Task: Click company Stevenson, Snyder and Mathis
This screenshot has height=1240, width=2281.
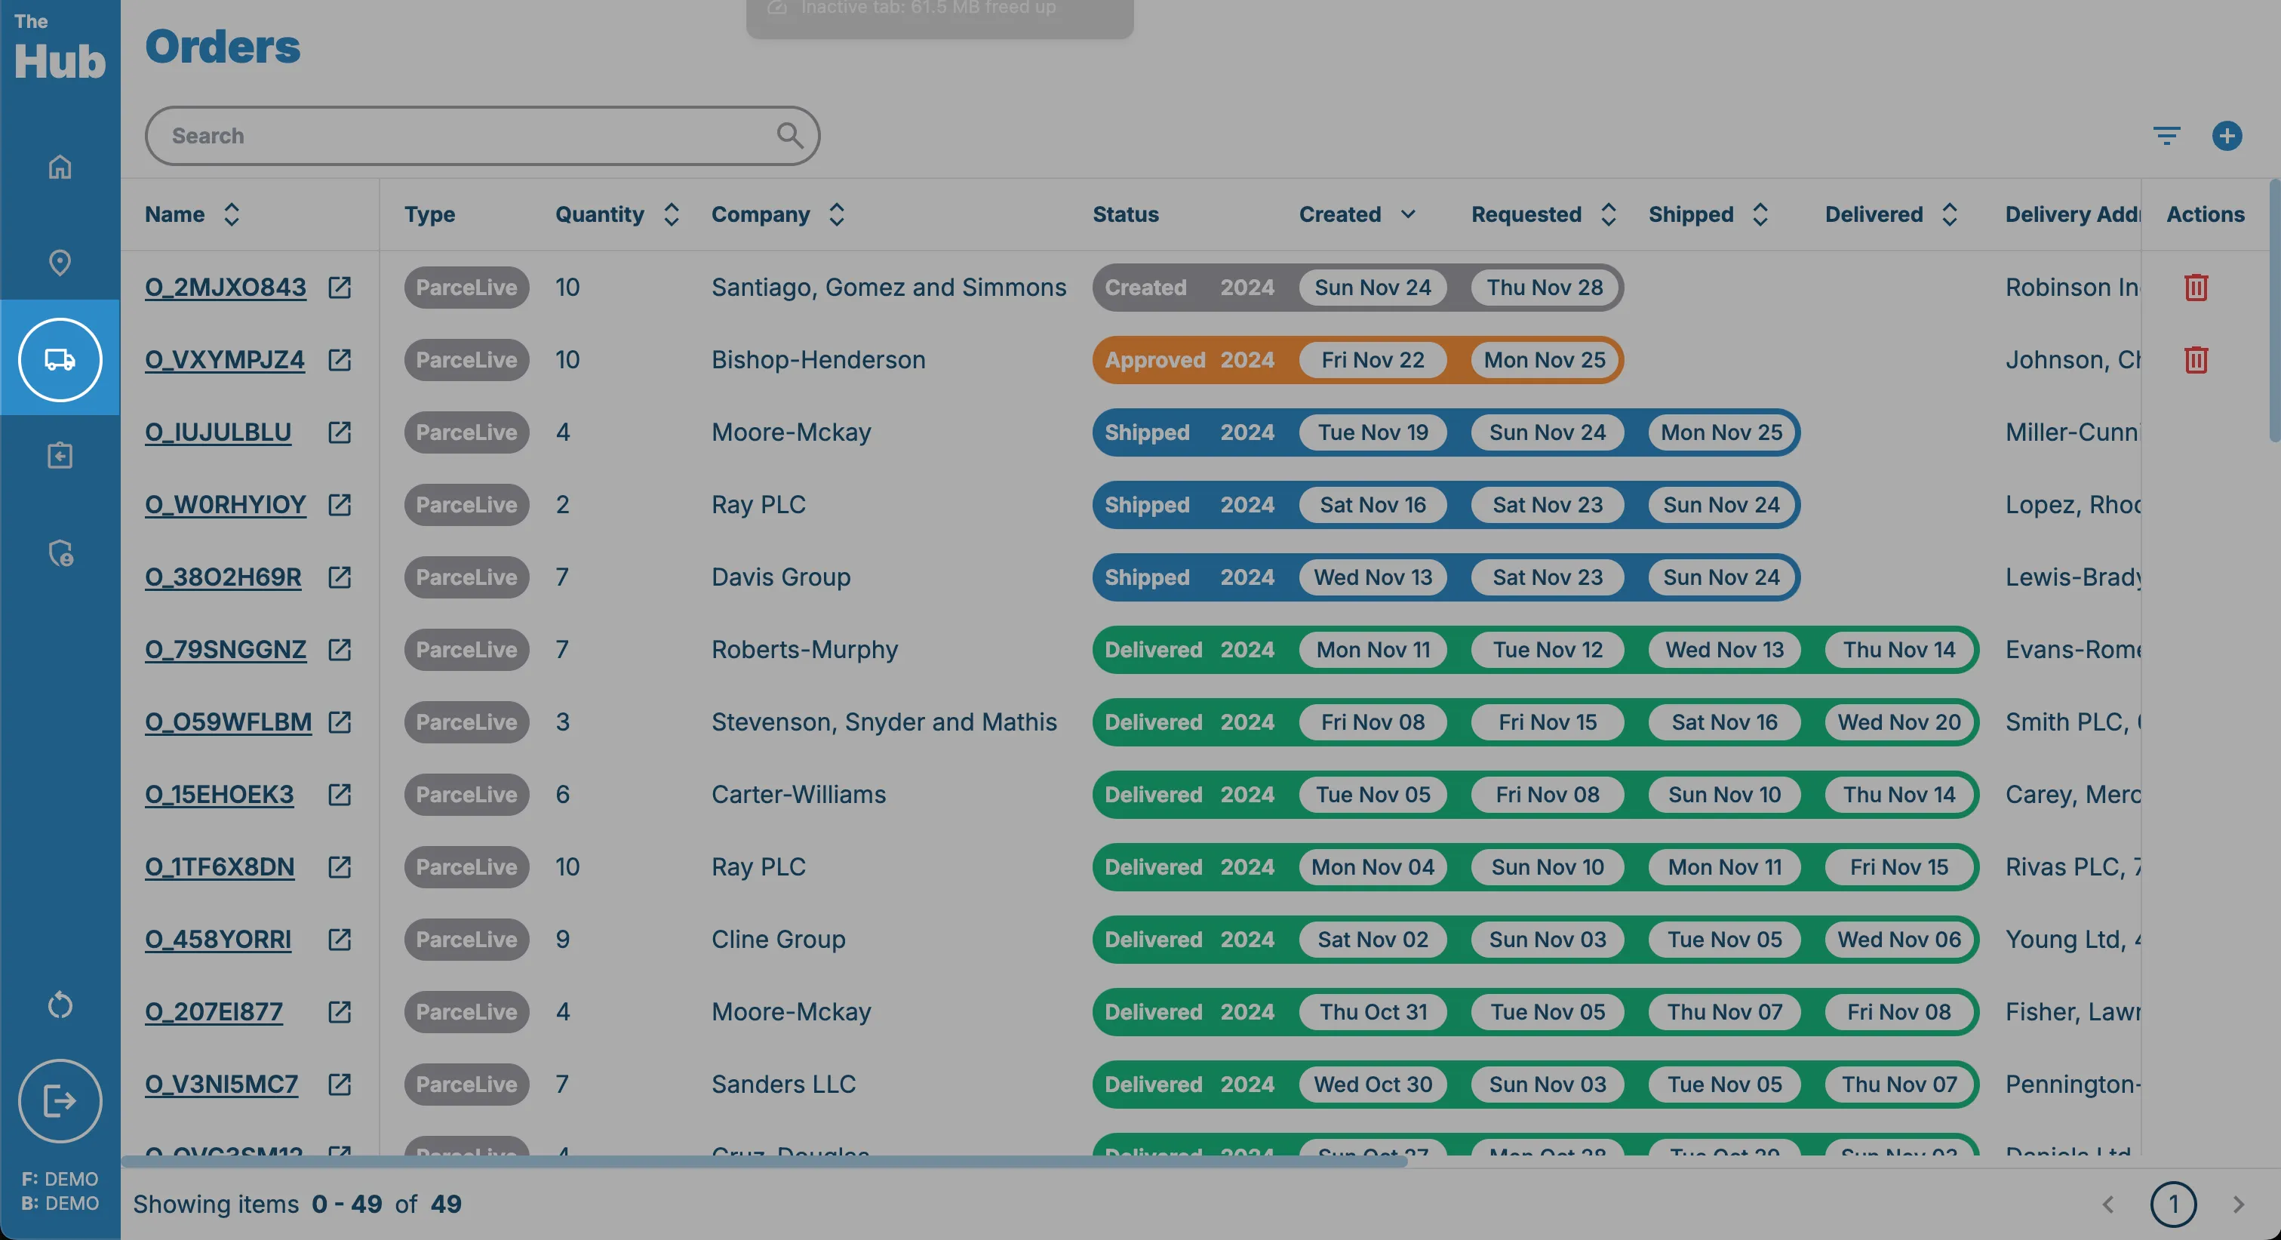Action: 884,722
